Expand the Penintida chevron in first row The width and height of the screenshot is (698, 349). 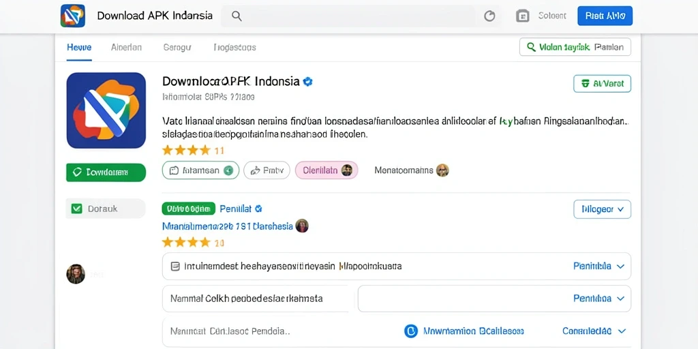[x=620, y=267]
